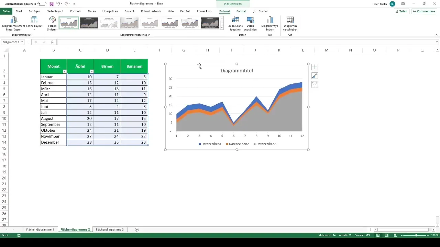
Task: Click the Diagrammtitel chart title
Action: [x=236, y=71]
